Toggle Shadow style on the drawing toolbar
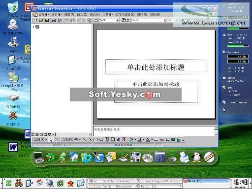 [173, 140]
